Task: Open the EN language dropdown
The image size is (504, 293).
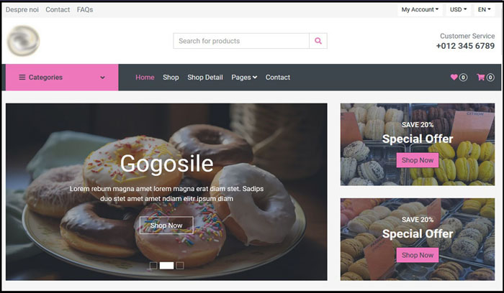Action: 484,9
